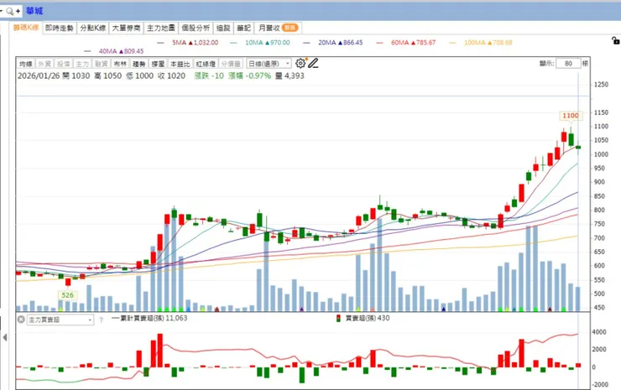The width and height of the screenshot is (621, 390).
Task: Toggle the 本益比 overlay button
Action: pos(180,64)
